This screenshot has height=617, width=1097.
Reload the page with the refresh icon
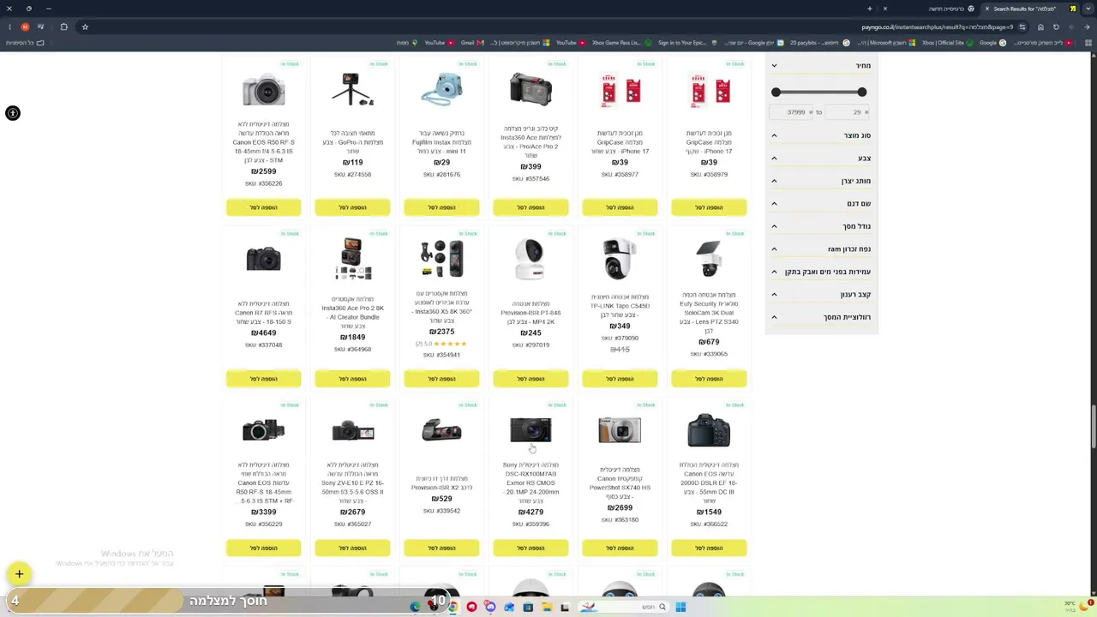(x=1056, y=27)
